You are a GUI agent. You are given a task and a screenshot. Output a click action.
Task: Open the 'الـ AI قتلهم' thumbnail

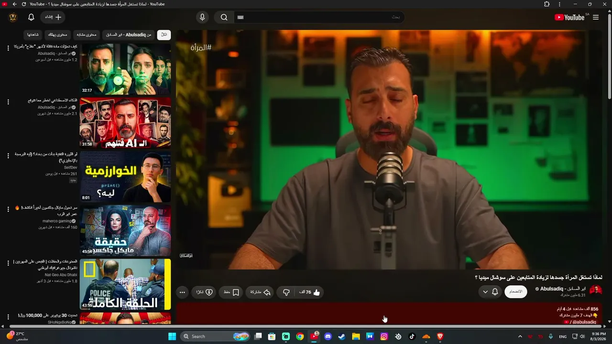click(x=125, y=123)
